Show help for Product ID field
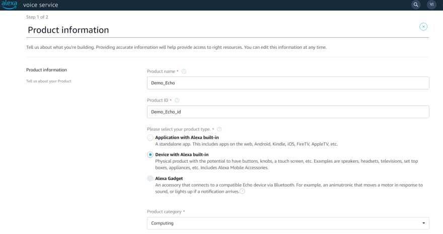 [x=177, y=100]
